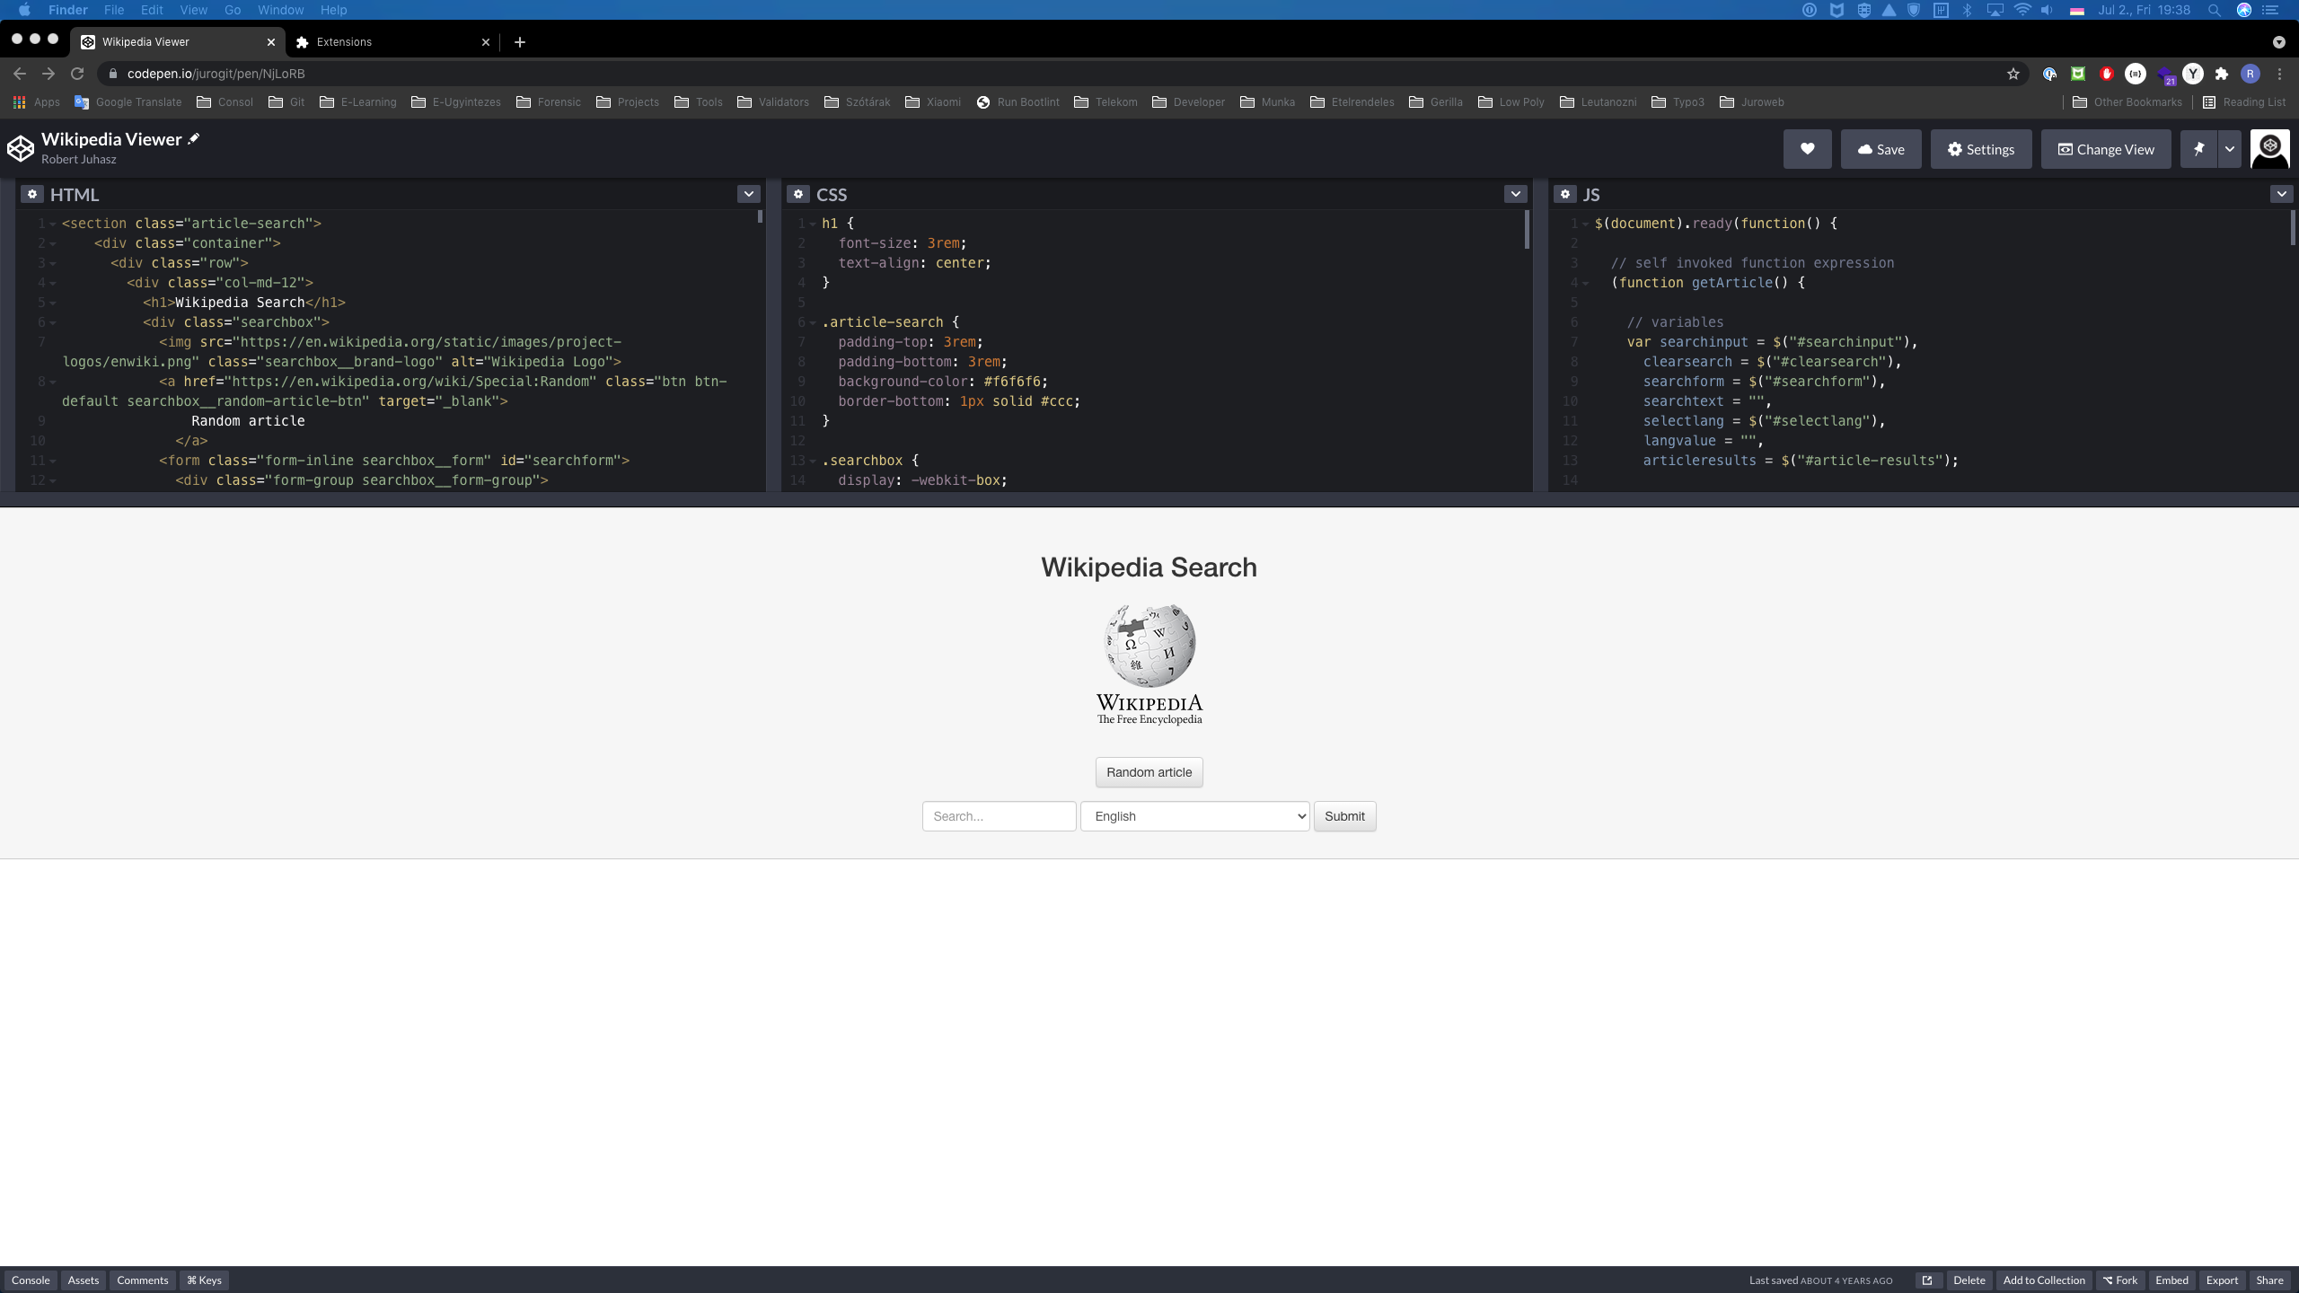
Task: Fold JS line 4 getArticle function
Action: [x=1586, y=283]
